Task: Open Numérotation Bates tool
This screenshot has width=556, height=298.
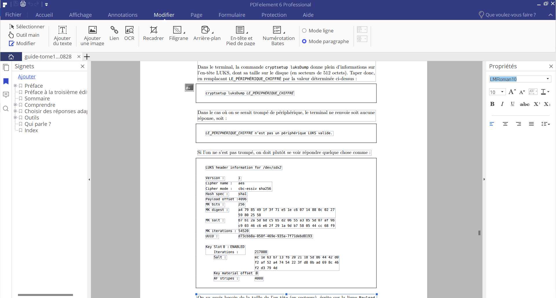Action: [279, 36]
